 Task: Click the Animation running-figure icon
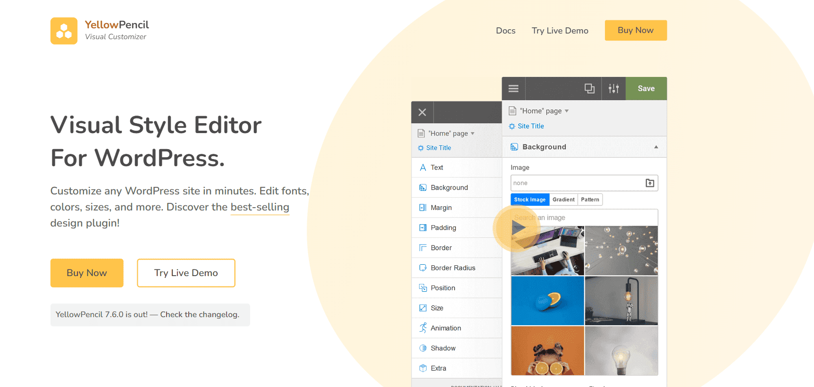pos(423,328)
